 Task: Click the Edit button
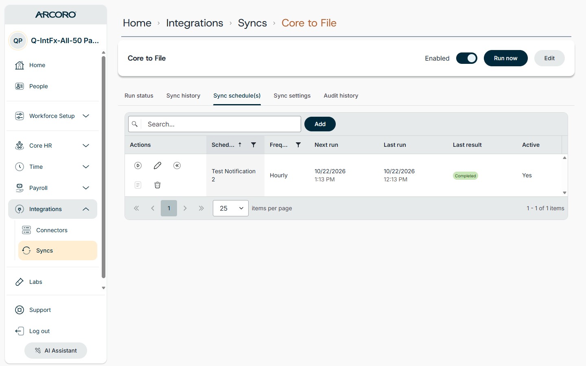[x=549, y=58]
